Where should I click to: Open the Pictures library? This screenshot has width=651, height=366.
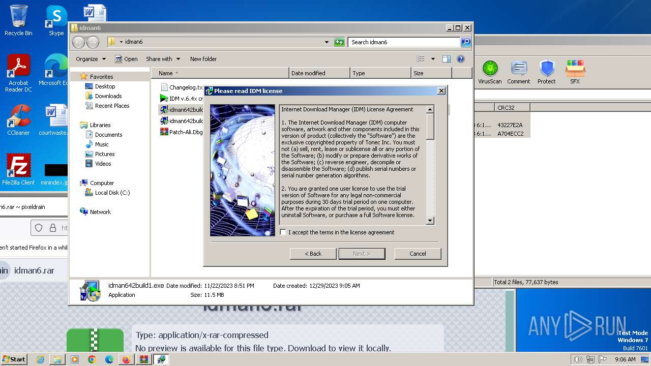(x=105, y=154)
